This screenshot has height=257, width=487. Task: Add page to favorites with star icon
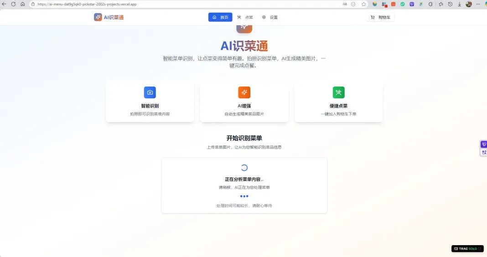(x=364, y=4)
